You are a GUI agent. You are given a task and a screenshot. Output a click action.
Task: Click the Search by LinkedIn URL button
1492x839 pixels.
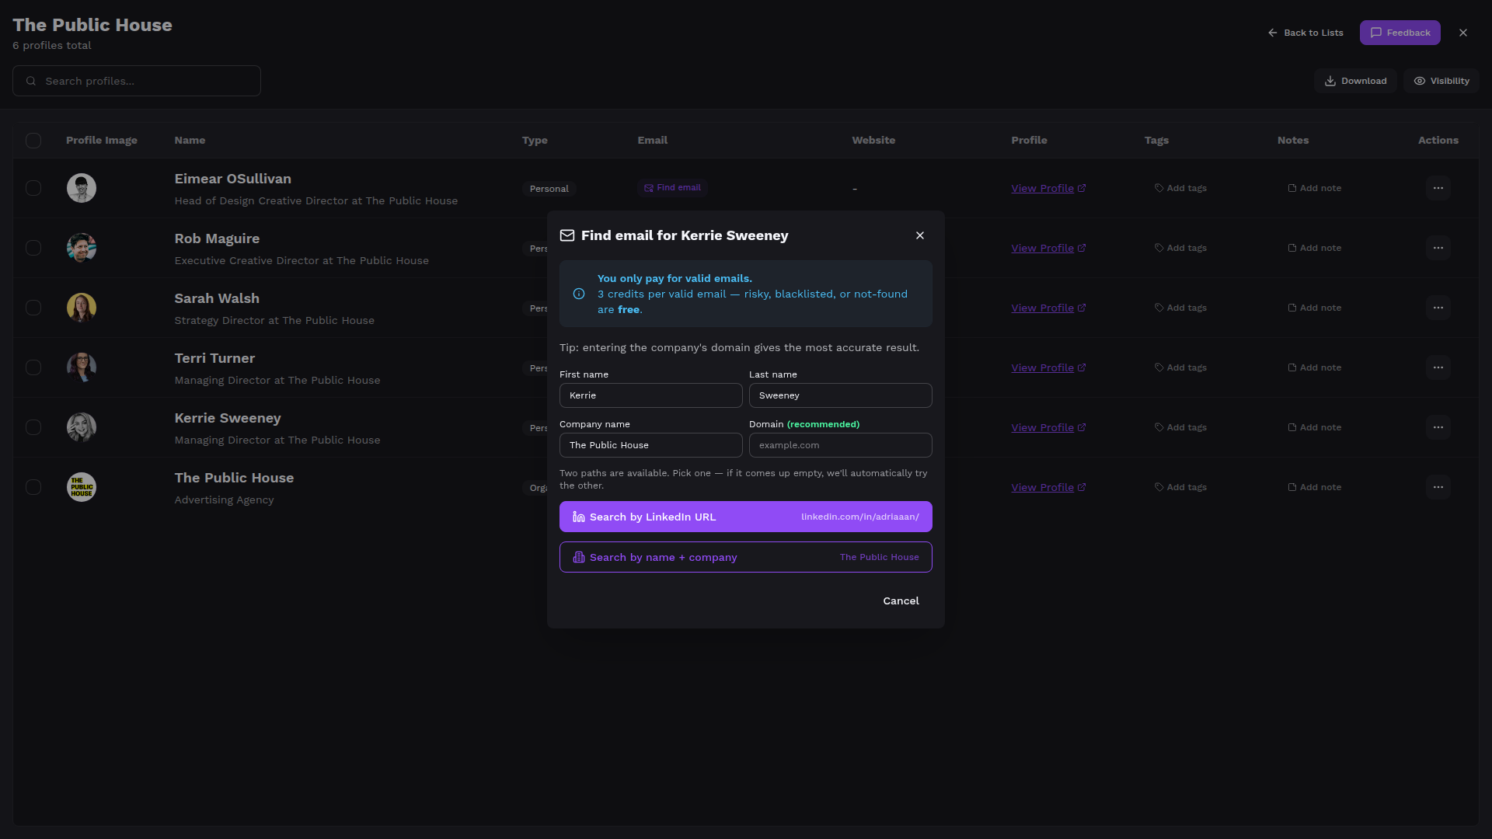point(746,517)
